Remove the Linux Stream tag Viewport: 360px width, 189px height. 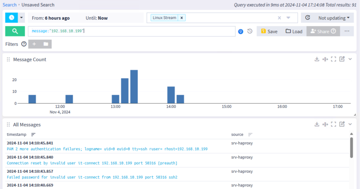click(x=181, y=18)
